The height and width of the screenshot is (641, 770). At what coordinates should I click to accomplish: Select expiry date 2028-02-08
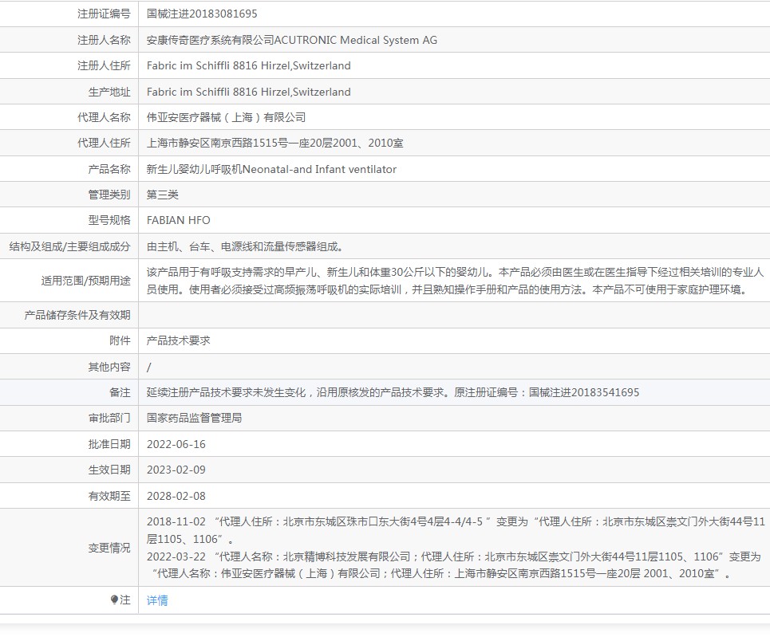(x=176, y=496)
